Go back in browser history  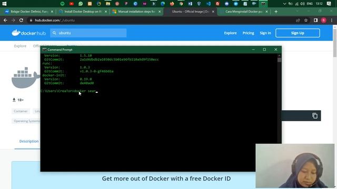5,20
